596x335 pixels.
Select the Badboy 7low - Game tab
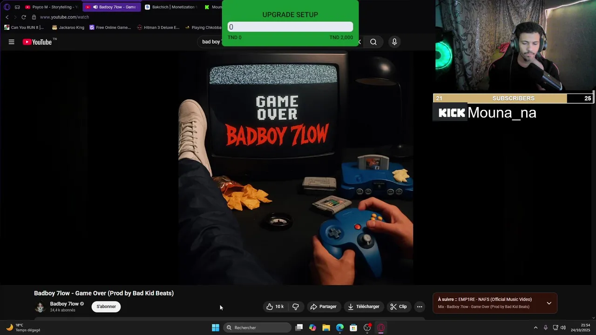112,7
